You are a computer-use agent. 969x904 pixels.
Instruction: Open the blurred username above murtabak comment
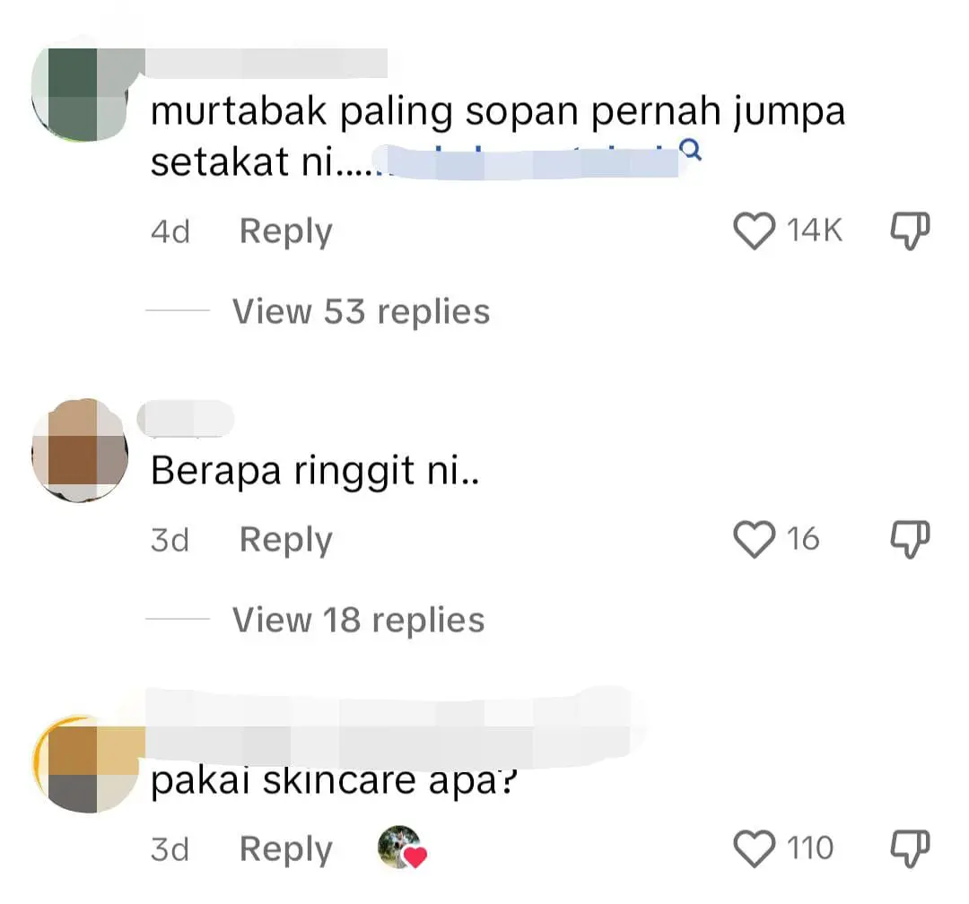pos(266,63)
